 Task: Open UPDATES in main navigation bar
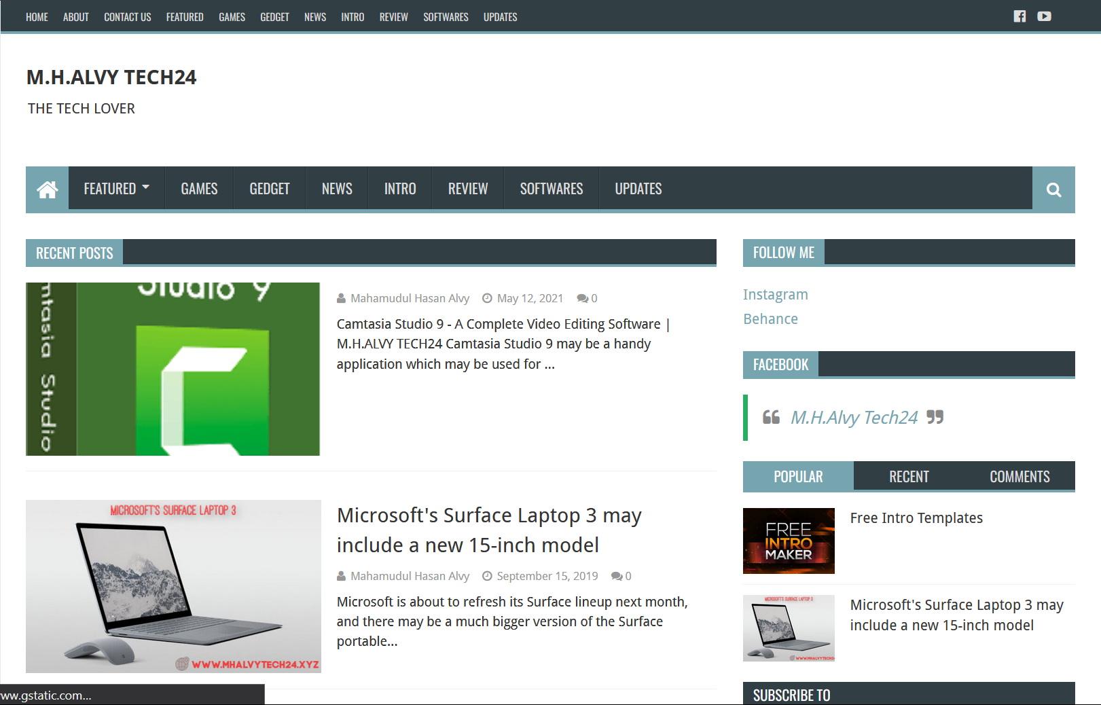(638, 189)
